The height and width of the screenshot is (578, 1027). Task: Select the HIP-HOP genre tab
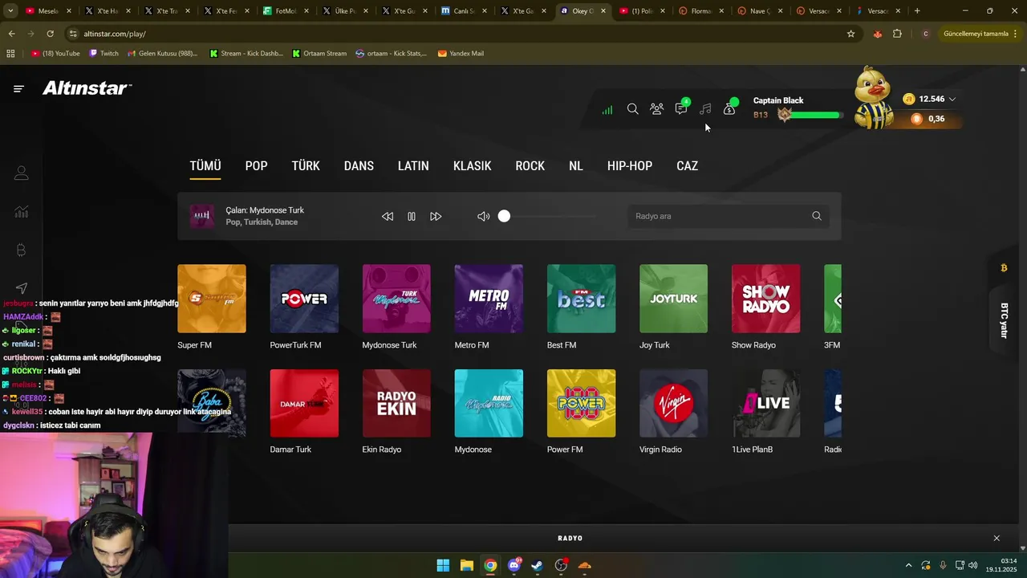[x=630, y=166]
